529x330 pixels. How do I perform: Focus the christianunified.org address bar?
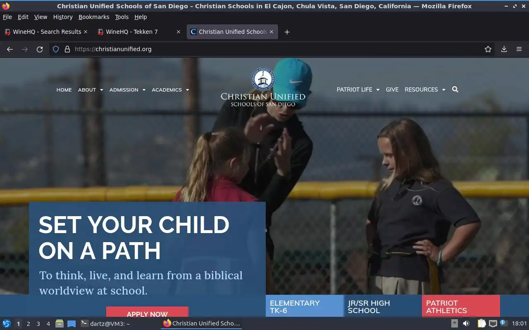(273, 49)
